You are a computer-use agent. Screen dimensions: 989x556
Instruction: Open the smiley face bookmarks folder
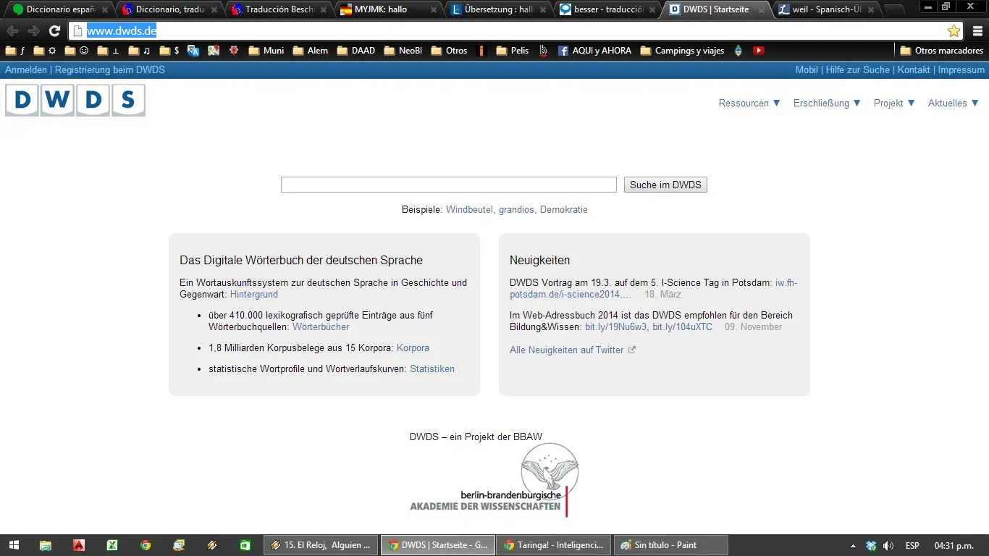pyautogui.click(x=77, y=51)
